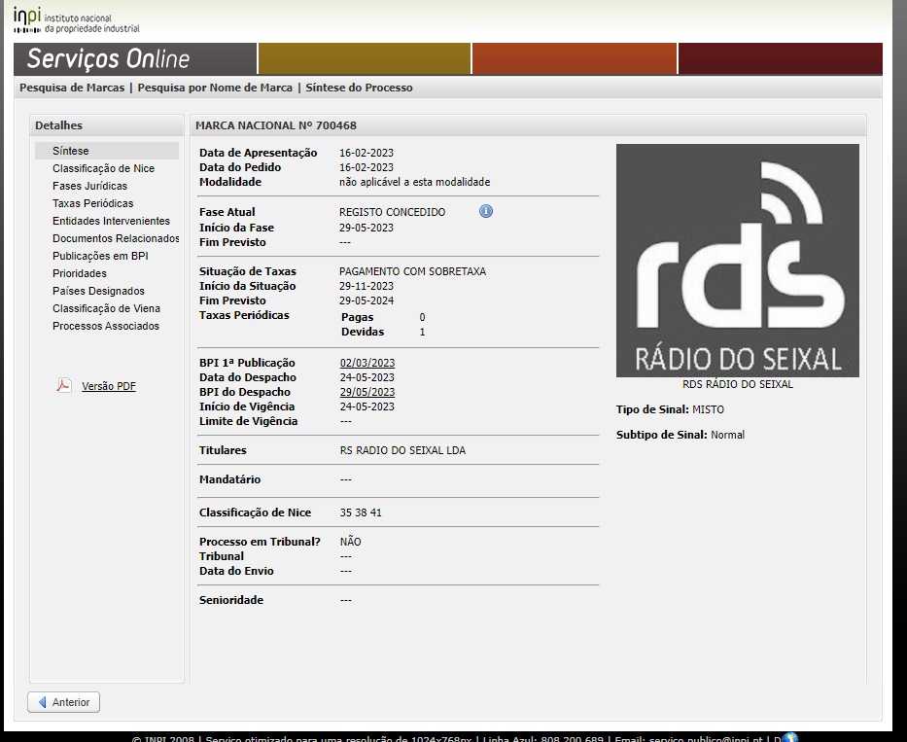907x742 pixels.
Task: Open Países Designados in the sidebar
Action: coord(98,291)
